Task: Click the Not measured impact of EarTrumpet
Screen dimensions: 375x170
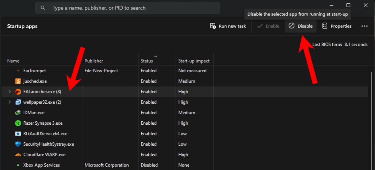Action: pos(192,71)
